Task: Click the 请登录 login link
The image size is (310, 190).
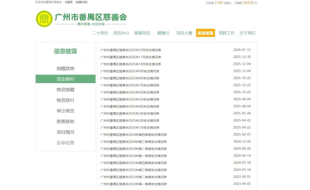Action: [x=68, y=2]
